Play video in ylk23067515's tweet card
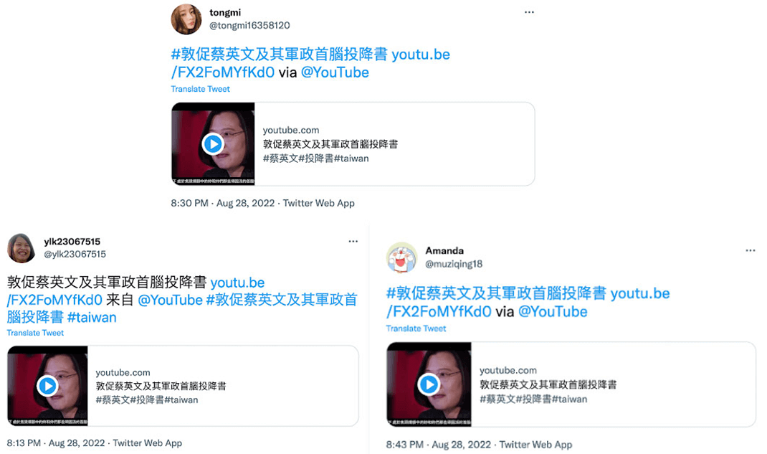The image size is (767, 454). (47, 386)
